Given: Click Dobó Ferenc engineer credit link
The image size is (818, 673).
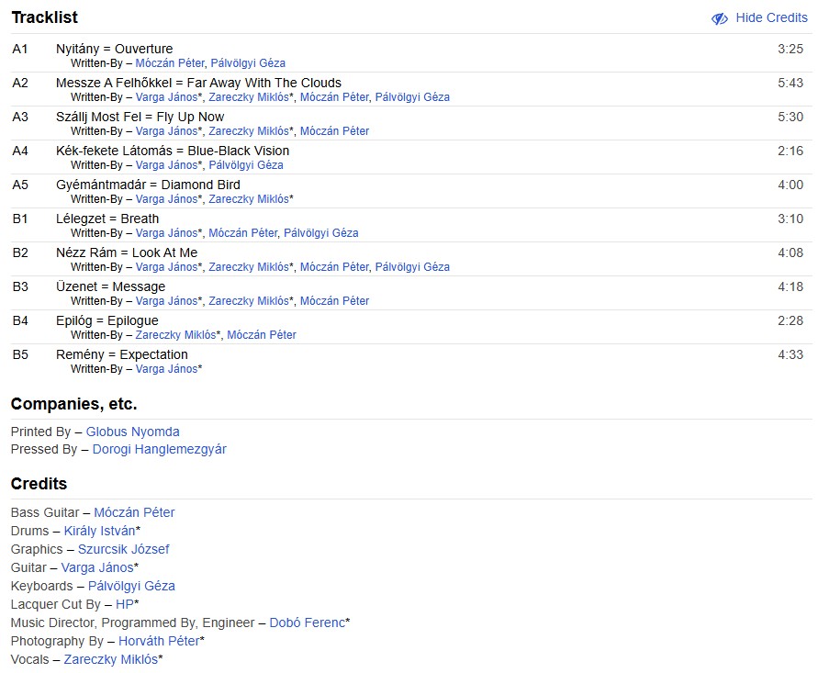Looking at the screenshot, I should point(307,623).
